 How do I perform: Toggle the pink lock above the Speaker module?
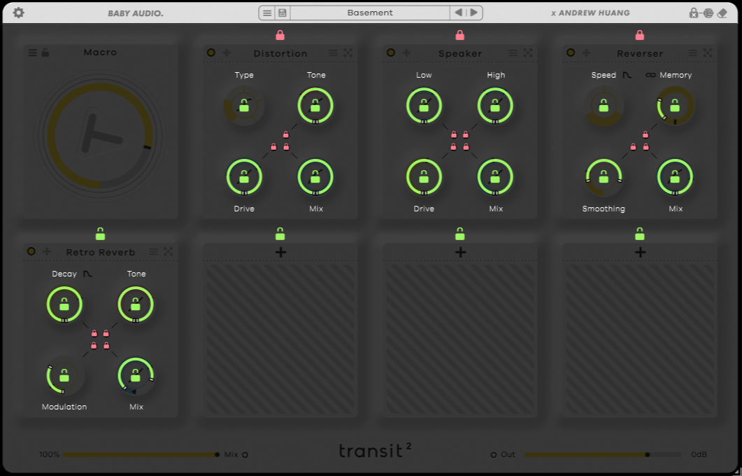point(460,35)
